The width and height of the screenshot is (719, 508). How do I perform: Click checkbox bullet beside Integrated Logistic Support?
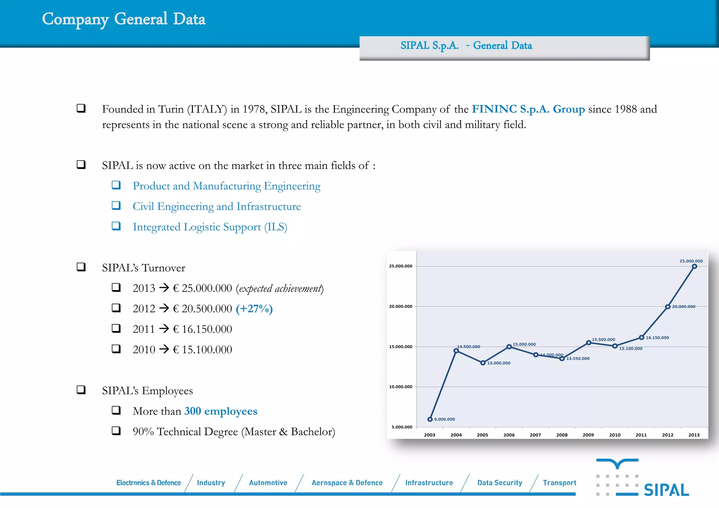pyautogui.click(x=116, y=226)
